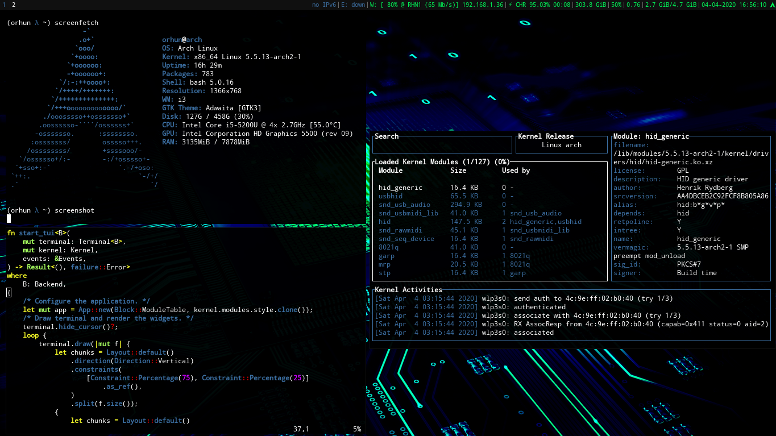Click the battery status 'CHR 95.03%'

click(540, 5)
